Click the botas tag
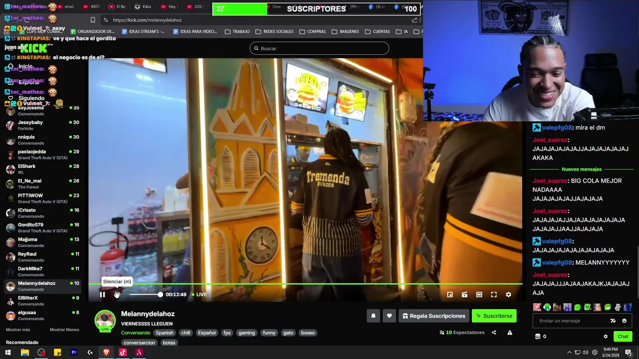 (169, 343)
